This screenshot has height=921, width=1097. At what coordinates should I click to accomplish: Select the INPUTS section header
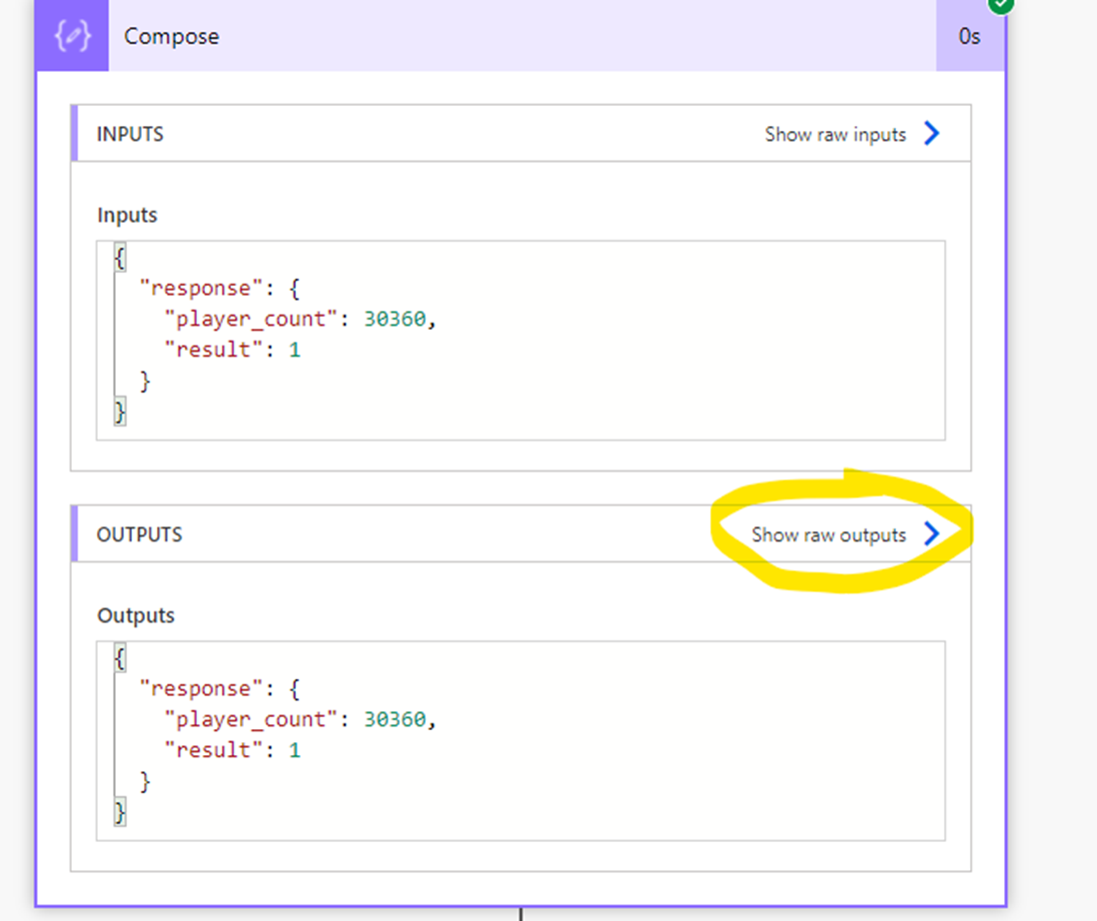[130, 133]
